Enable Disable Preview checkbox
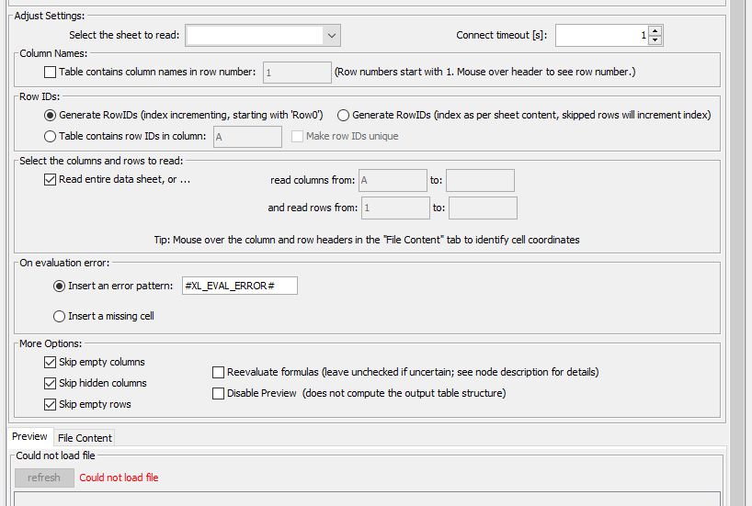Screen dimensions: 752x506 [218, 393]
